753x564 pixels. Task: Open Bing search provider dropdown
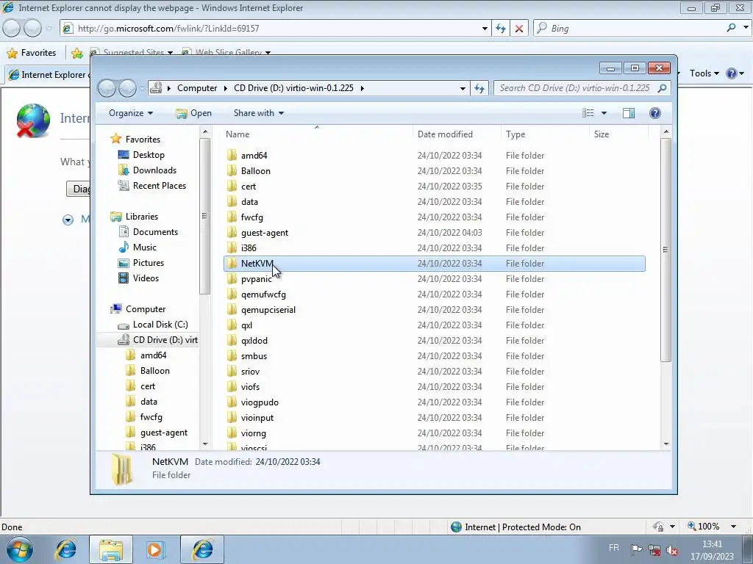746,28
